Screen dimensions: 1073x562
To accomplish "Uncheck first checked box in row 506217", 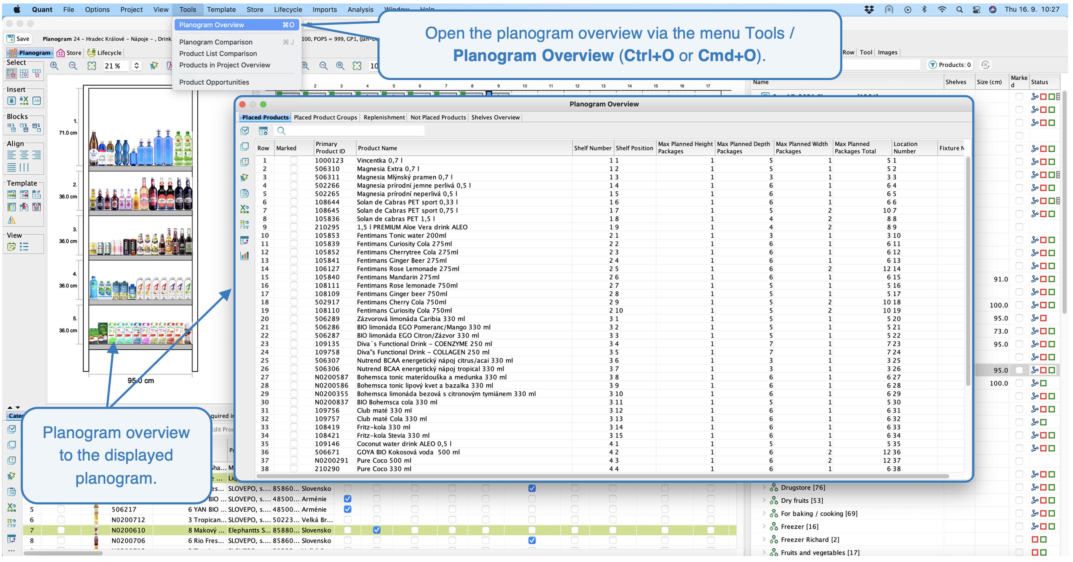I will (x=347, y=509).
